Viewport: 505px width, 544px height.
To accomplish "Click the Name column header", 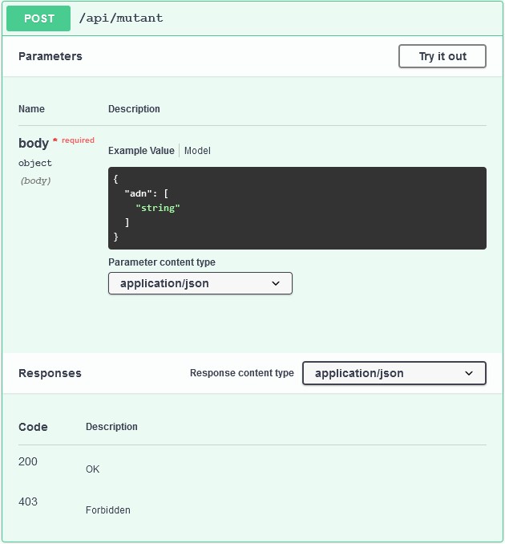I will click(31, 109).
